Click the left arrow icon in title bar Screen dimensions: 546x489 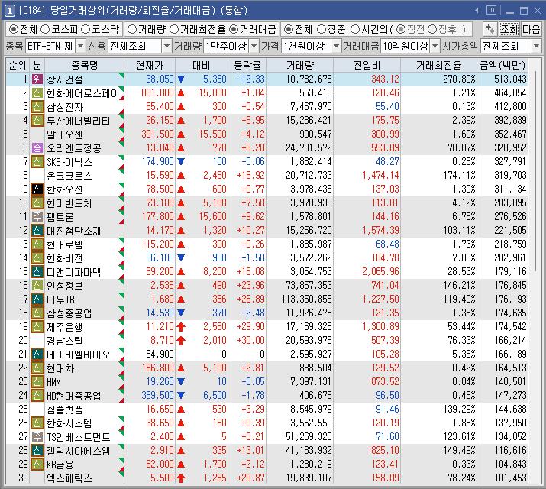[477, 11]
